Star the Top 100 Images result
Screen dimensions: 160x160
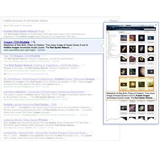(42, 56)
